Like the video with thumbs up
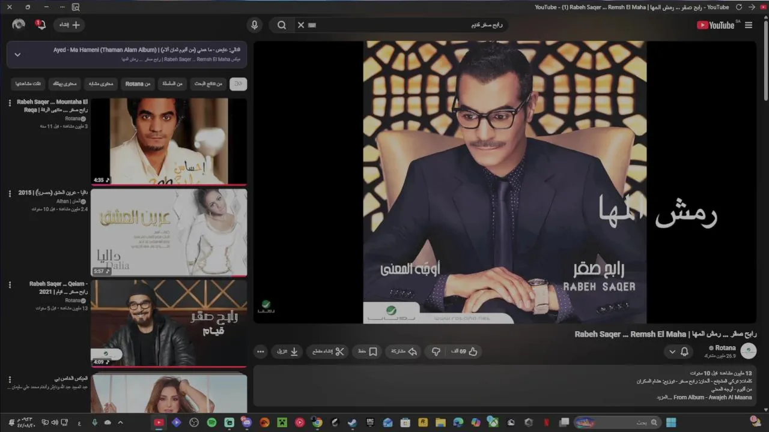769x432 pixels. pos(464,352)
